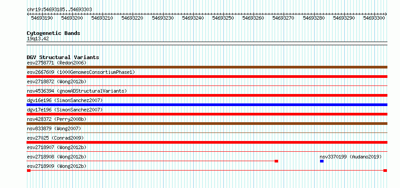The width and height of the screenshot is (400, 188).
Task: Click dgv17e196 (SimonSanchez2007) label
Action: tap(65, 110)
